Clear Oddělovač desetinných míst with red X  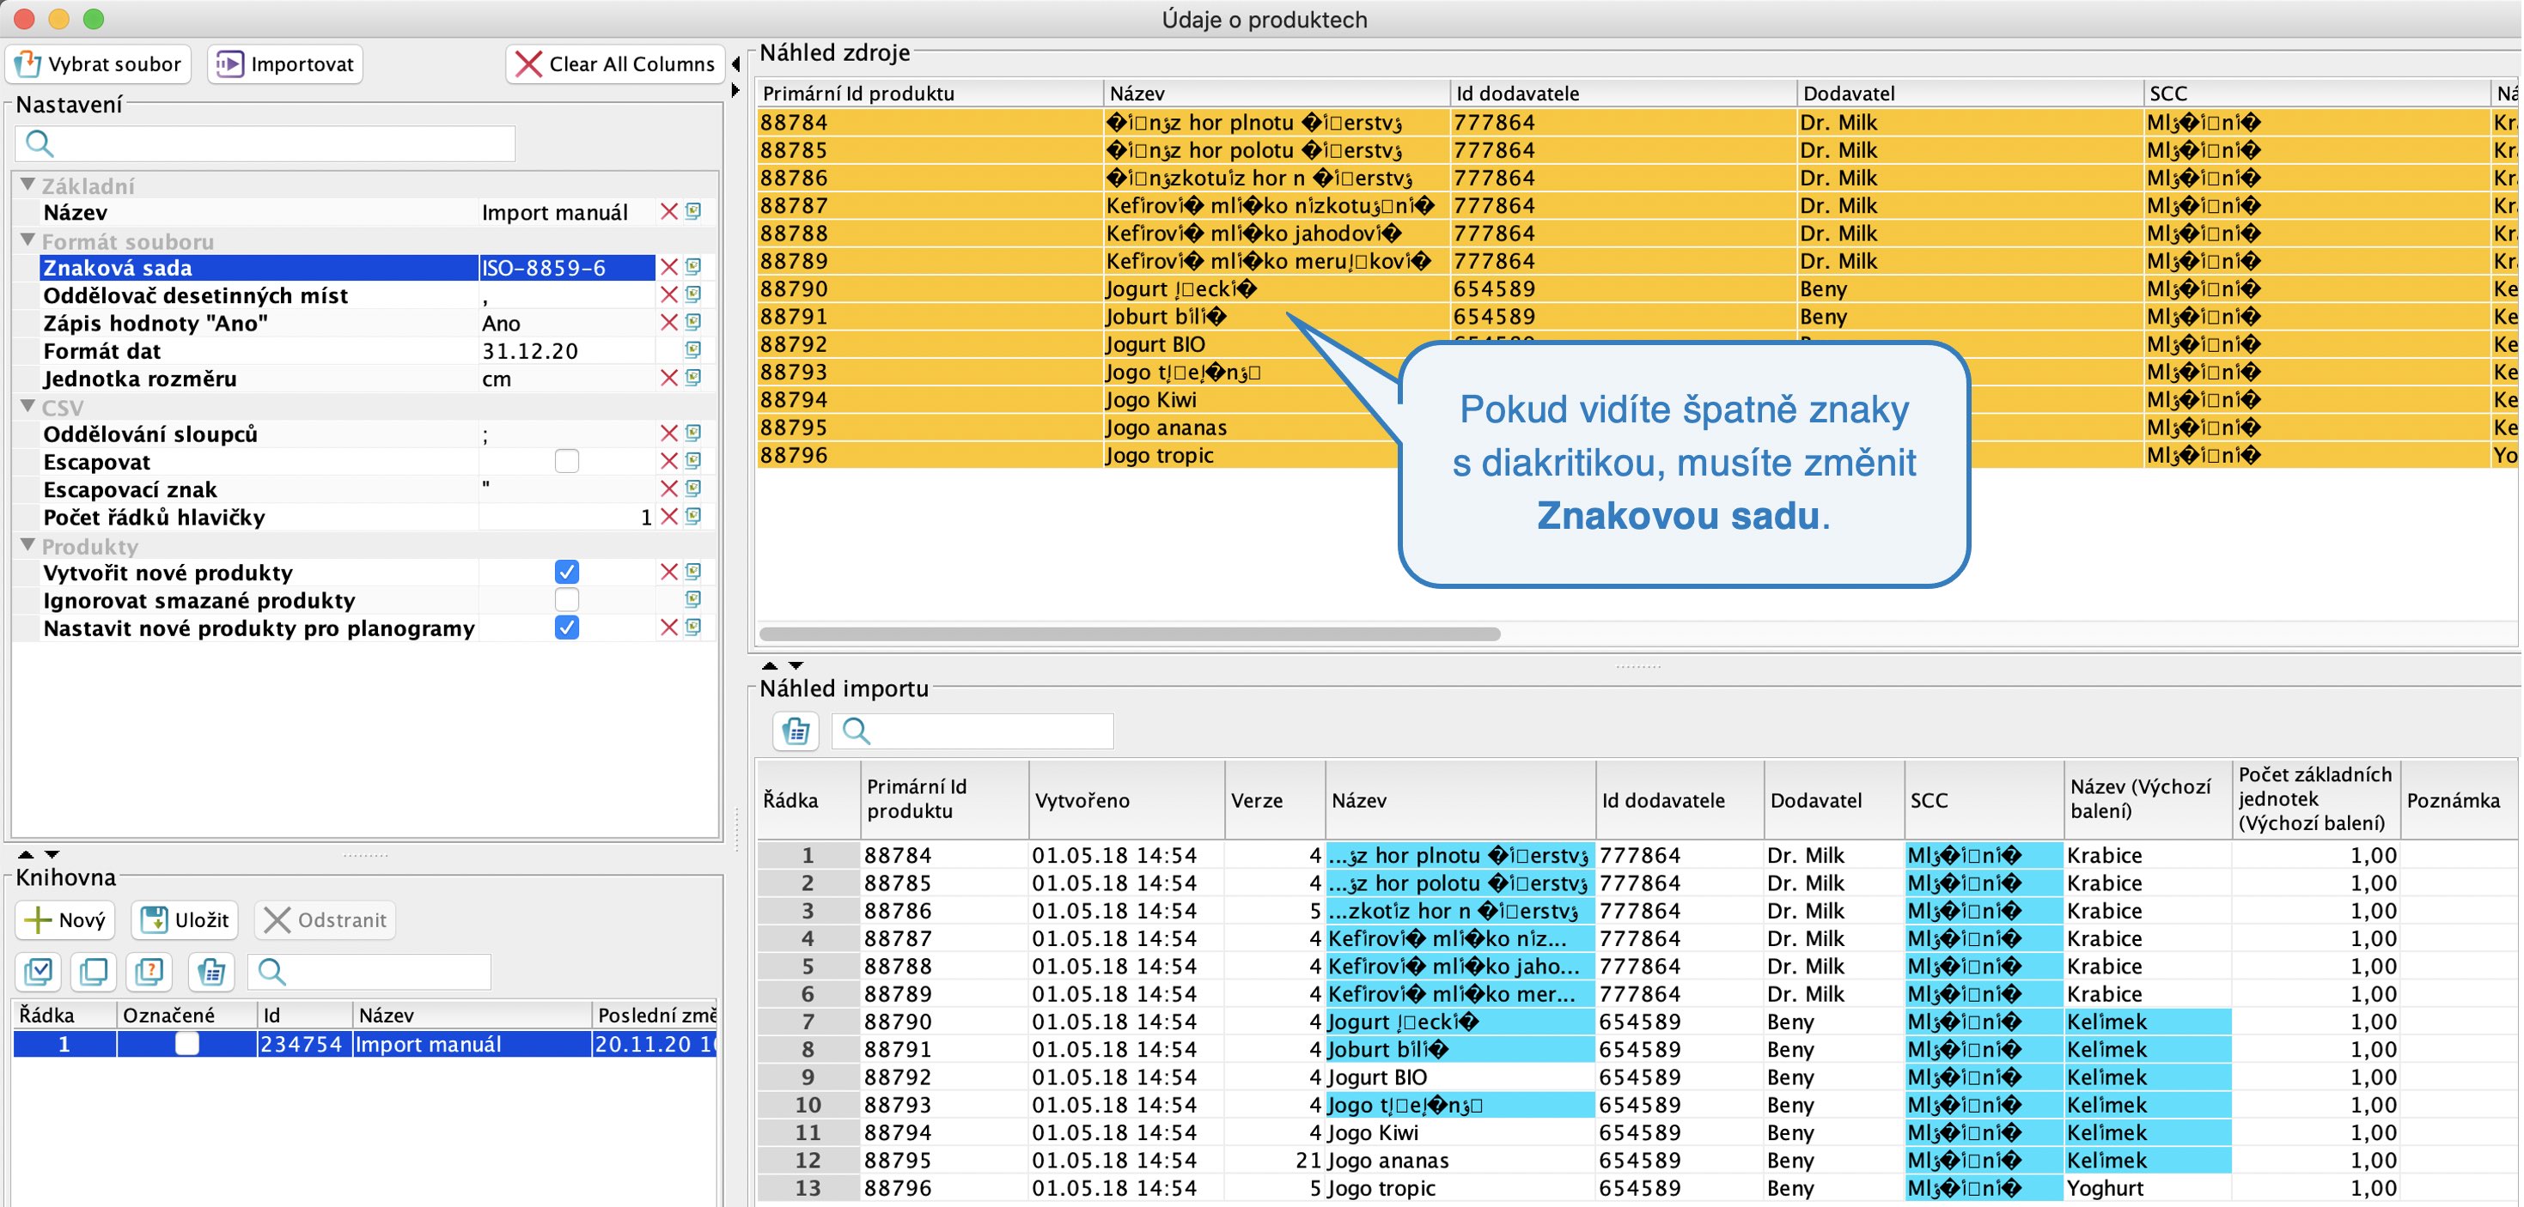pos(669,294)
